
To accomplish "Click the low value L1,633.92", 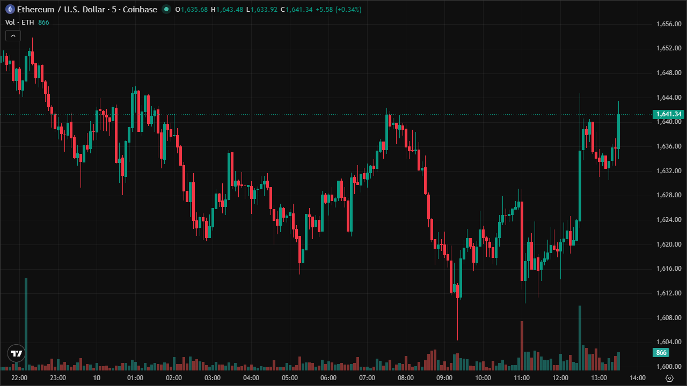I will (262, 10).
